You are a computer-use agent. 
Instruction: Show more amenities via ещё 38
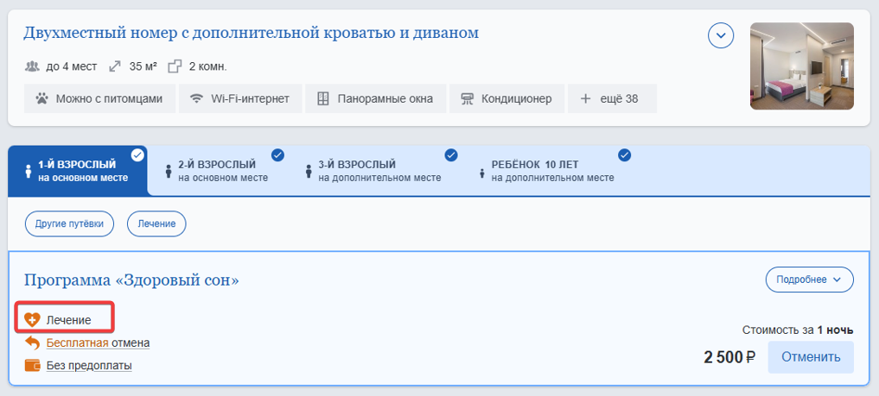coord(612,99)
